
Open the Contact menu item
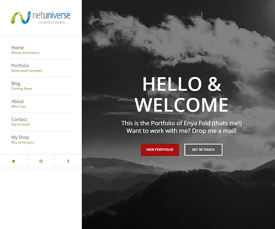pyautogui.click(x=41, y=122)
